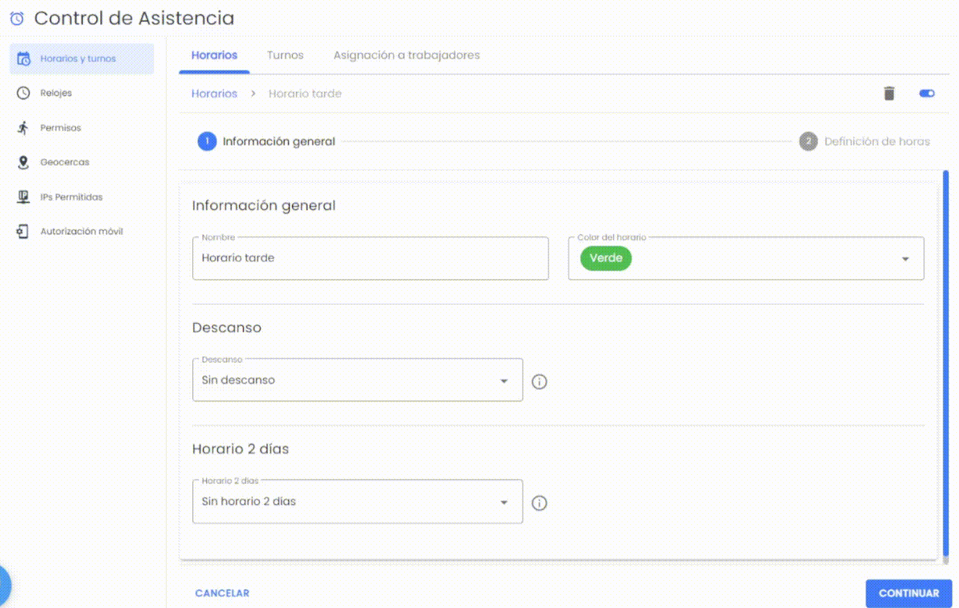Click the Permisos running person icon
The width and height of the screenshot is (959, 608).
(x=23, y=128)
